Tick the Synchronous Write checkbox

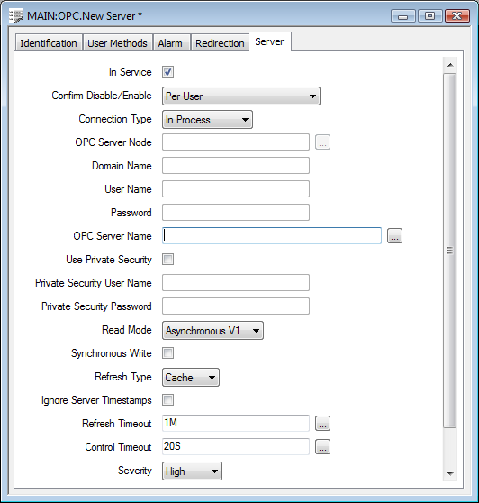click(167, 352)
